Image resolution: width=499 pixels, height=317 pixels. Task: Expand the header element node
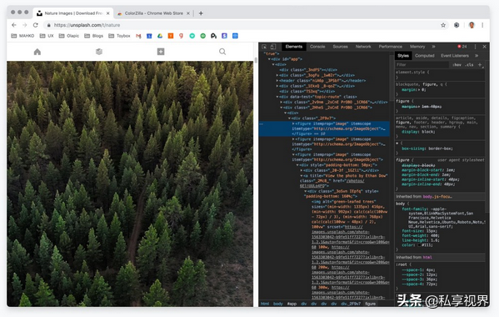tap(277, 81)
